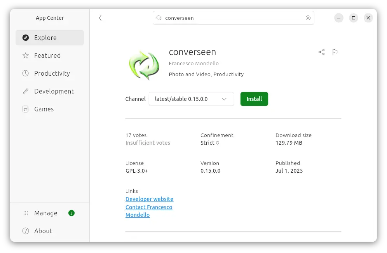387x253 pixels.
Task: Click the license value GPL-3.0+
Action: (136, 171)
